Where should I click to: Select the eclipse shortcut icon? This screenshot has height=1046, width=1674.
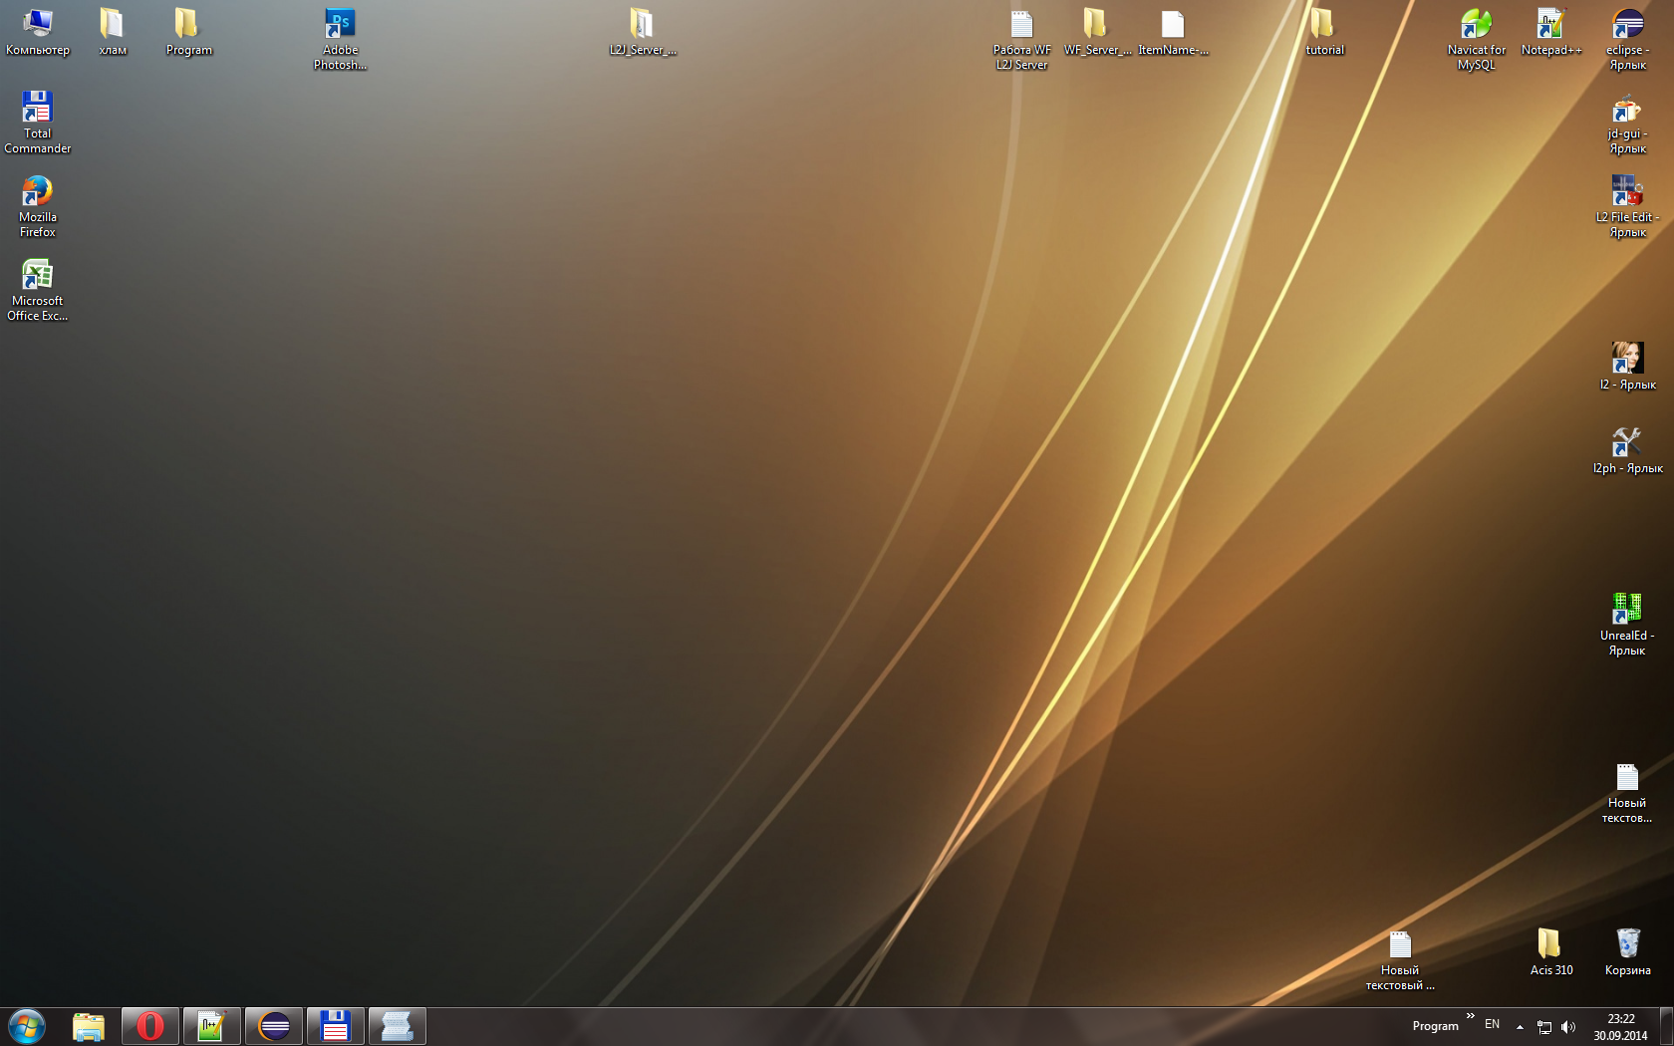1627,39
